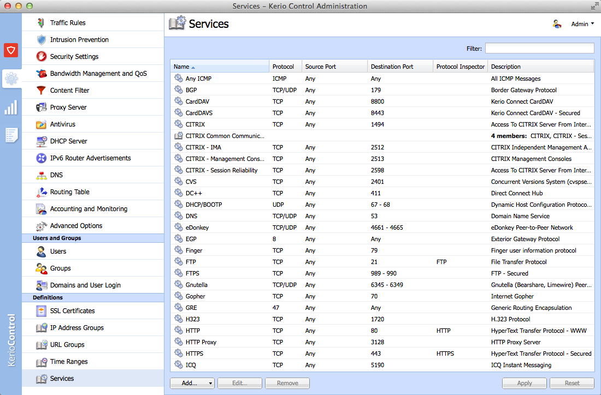
Task: Toggle full screen with the window arrows icon
Action: pyautogui.click(x=595, y=6)
